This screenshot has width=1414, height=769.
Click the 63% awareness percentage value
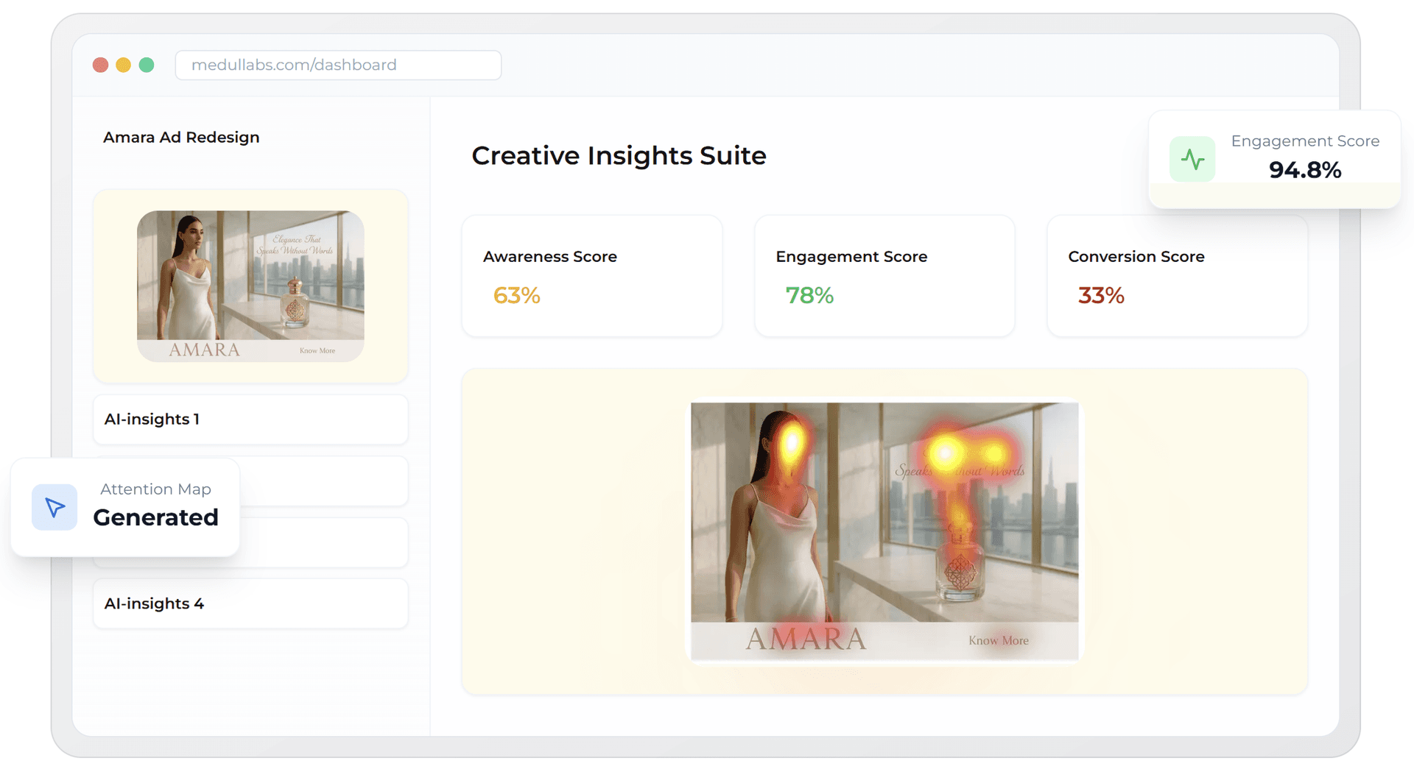click(516, 295)
